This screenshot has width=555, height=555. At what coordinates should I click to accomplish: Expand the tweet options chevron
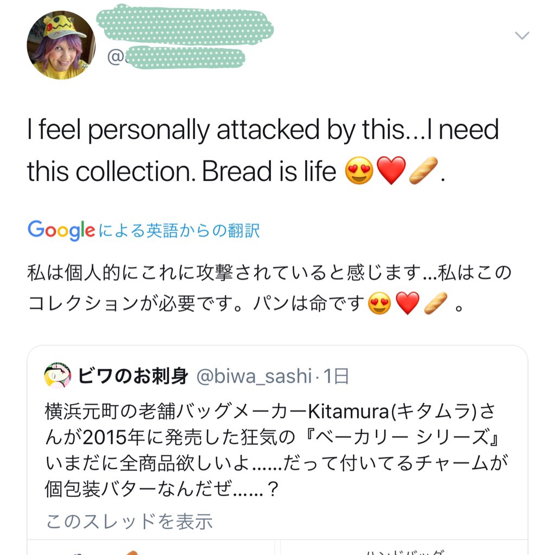pyautogui.click(x=521, y=36)
